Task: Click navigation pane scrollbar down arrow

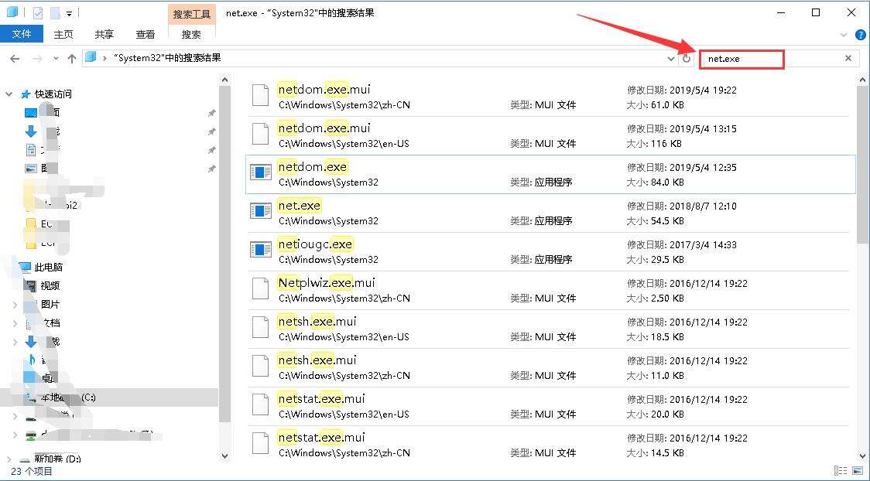Action: (224, 456)
